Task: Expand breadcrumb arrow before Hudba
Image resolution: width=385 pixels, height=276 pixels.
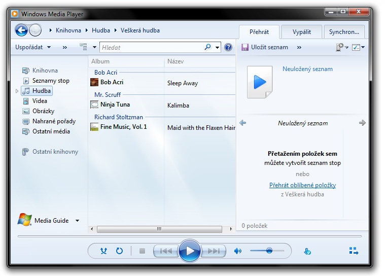Action: click(x=87, y=30)
